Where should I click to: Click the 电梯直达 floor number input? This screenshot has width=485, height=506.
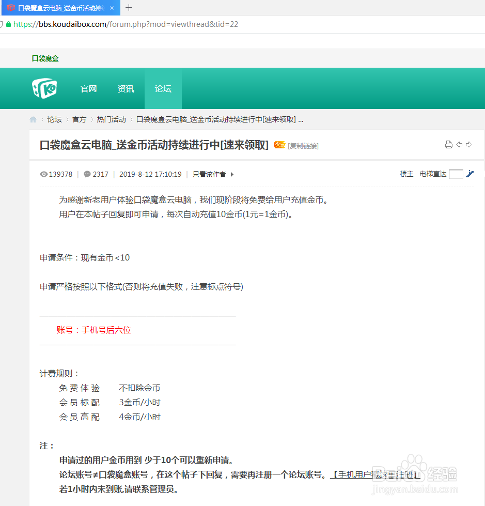(x=456, y=174)
